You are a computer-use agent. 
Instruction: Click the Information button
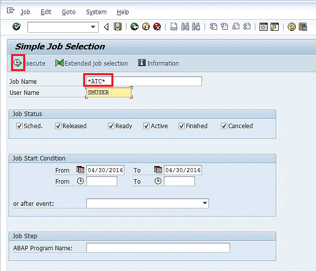tap(158, 63)
